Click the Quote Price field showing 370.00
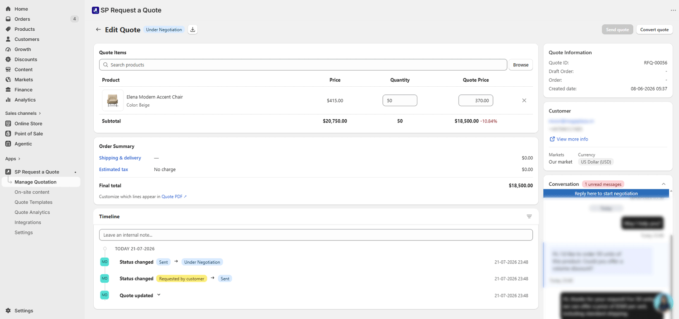This screenshot has height=319, width=679. 476,100
